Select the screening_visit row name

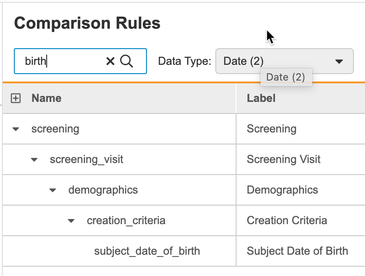86,159
